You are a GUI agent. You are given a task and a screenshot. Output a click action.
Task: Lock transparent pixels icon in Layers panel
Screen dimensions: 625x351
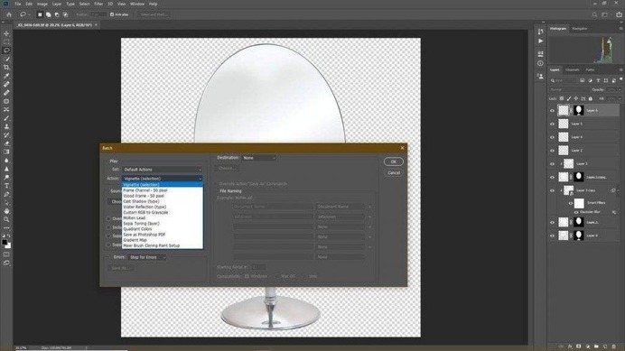click(562, 98)
